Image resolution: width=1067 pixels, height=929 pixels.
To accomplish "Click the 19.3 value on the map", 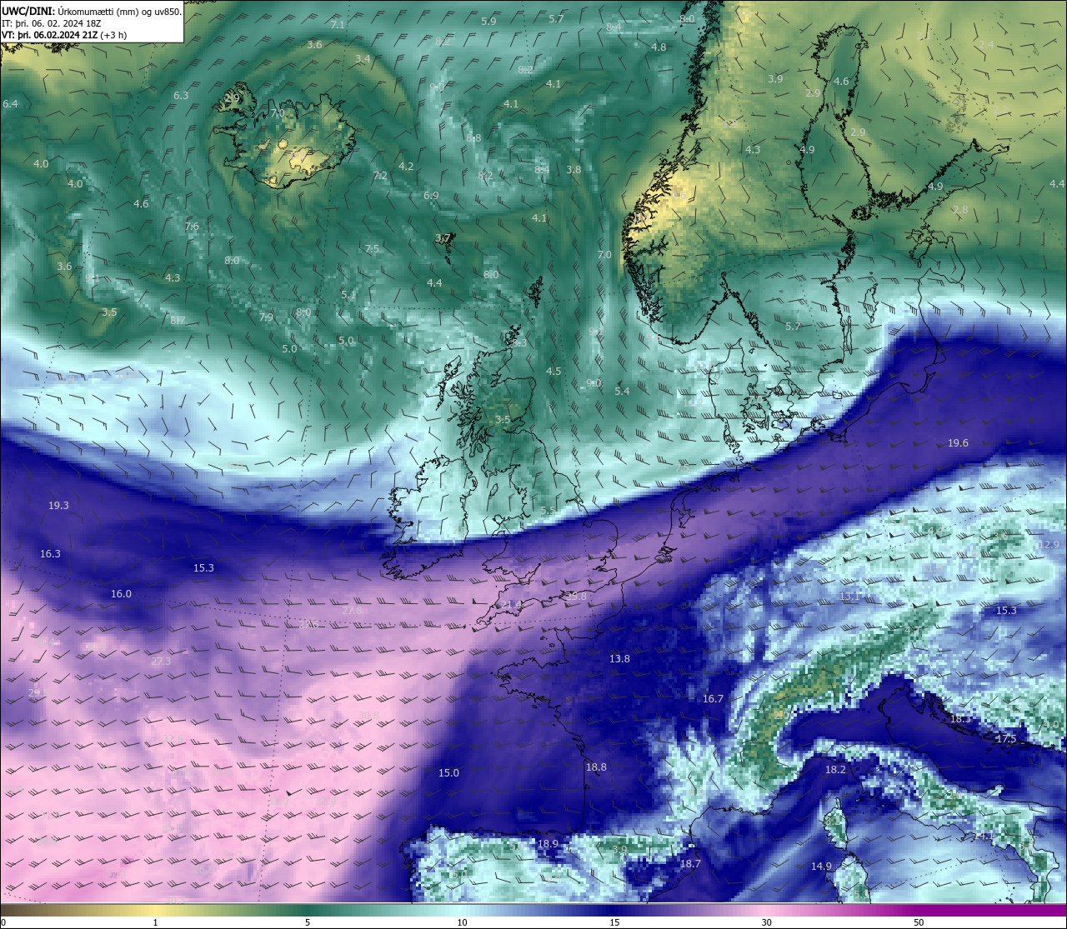I will tap(58, 506).
